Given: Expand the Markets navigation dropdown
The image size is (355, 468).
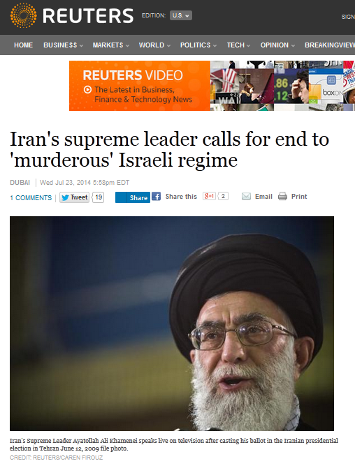Looking at the screenshot, I should (110, 45).
